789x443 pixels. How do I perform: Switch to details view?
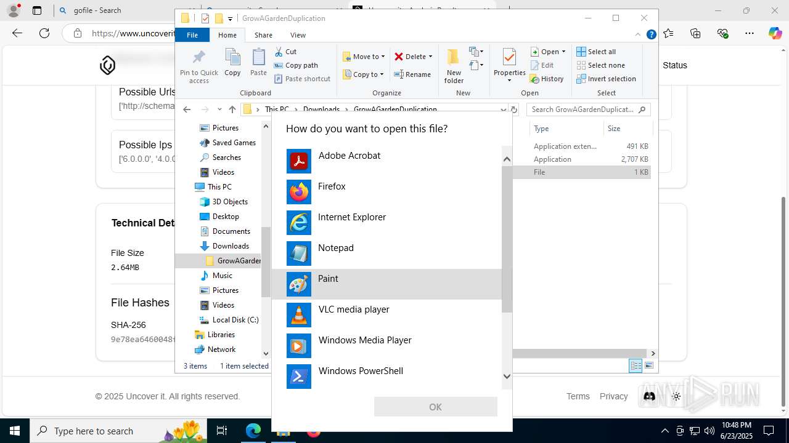[636, 365]
